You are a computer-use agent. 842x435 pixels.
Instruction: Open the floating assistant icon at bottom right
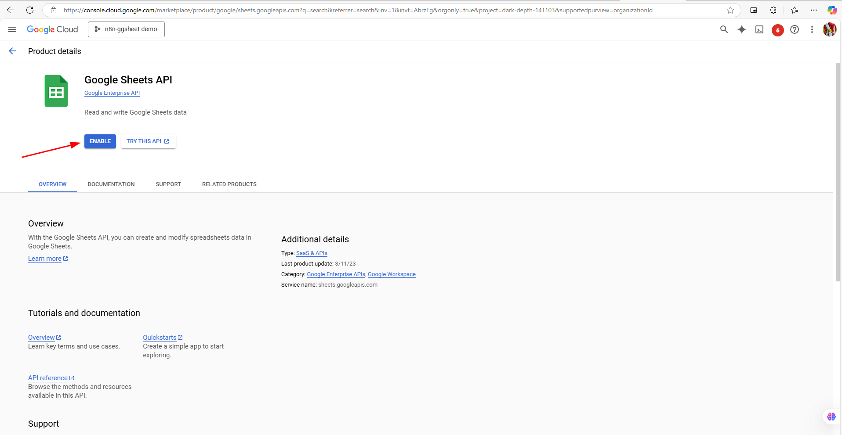831,417
